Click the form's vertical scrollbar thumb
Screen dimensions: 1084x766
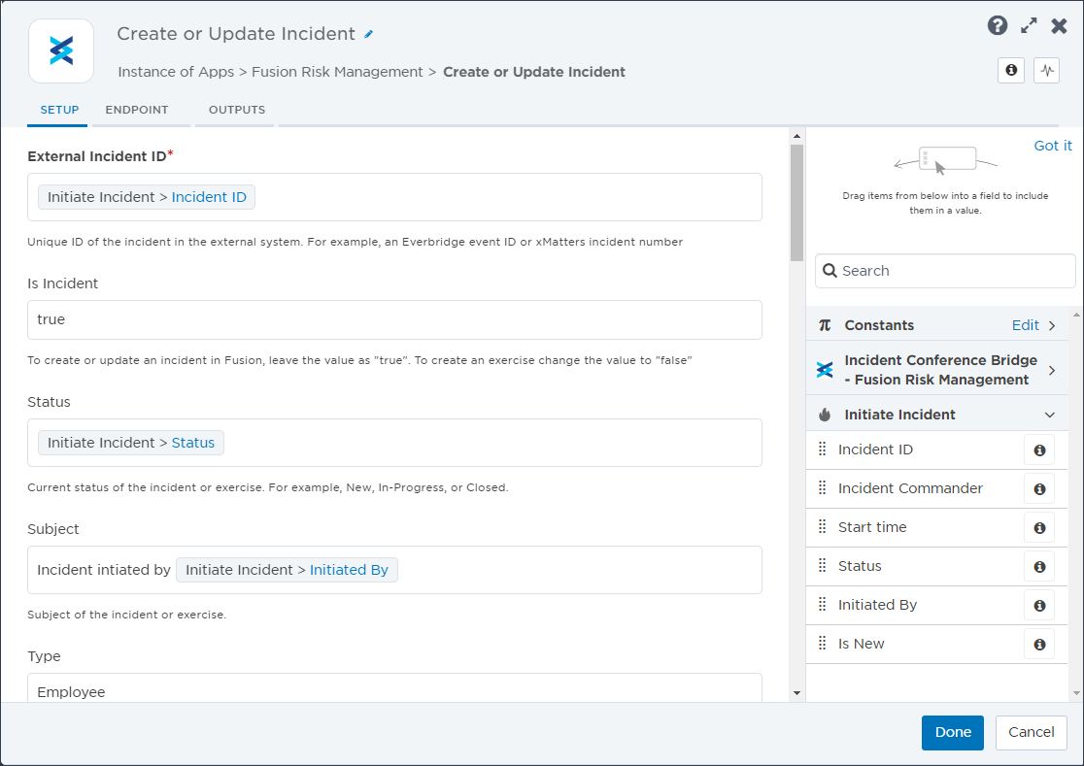[796, 202]
